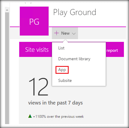Open the Play Ground site title
Image resolution: width=129 pixels, height=128 pixels.
[75, 12]
